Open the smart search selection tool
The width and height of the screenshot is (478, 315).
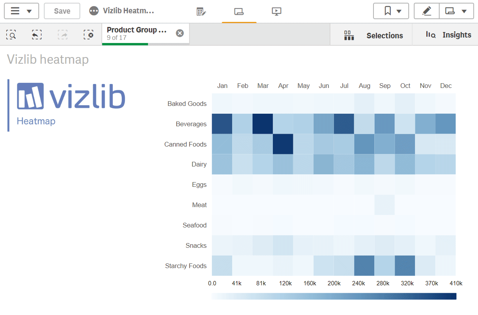pyautogui.click(x=11, y=35)
